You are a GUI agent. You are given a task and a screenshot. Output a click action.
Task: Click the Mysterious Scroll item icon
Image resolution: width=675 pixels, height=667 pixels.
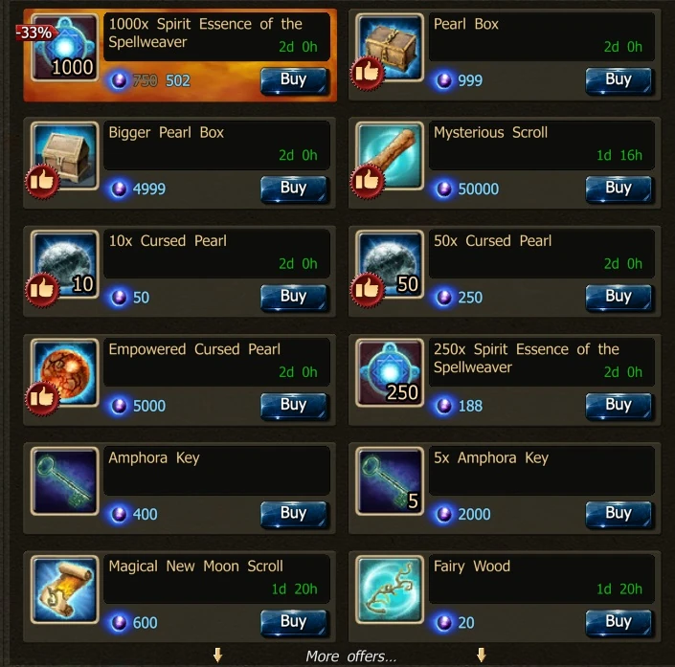tap(390, 156)
